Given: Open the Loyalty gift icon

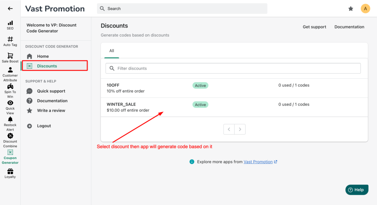Looking at the screenshot, I should [x=10, y=171].
